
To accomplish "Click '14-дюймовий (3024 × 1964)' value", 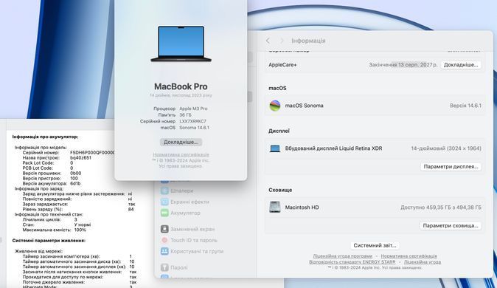I will tap(446, 148).
